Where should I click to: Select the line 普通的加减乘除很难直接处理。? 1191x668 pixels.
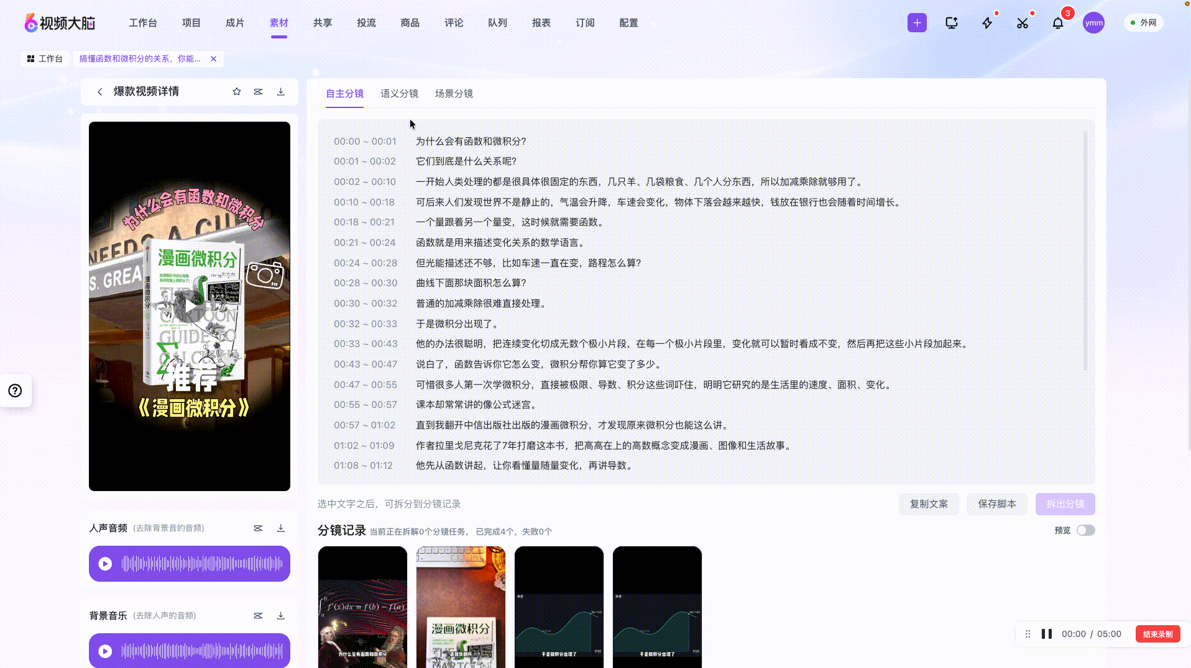point(482,304)
